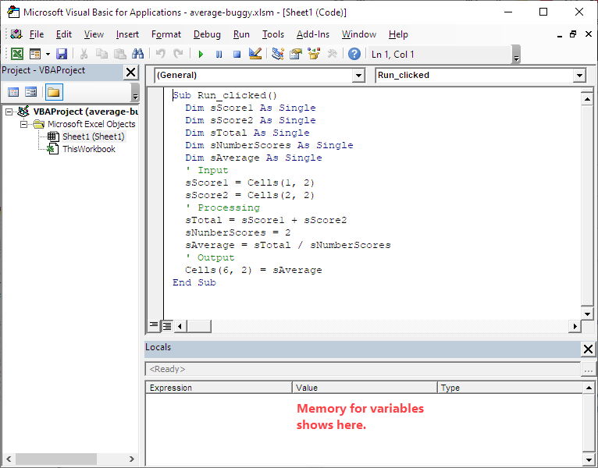Image resolution: width=598 pixels, height=468 pixels.
Task: Click the Type column header in Locals
Action: click(x=511, y=388)
